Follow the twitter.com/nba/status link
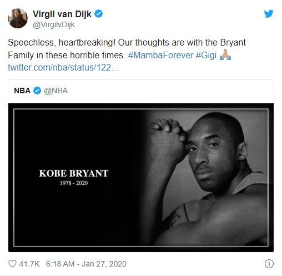 point(63,67)
